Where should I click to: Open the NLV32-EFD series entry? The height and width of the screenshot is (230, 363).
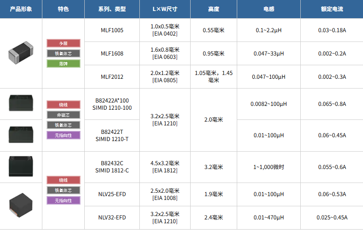coord(112,217)
